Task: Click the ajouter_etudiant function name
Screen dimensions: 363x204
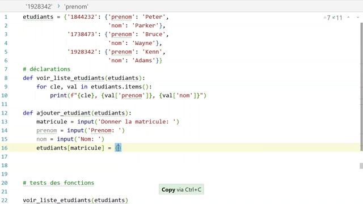Action: [64, 113]
